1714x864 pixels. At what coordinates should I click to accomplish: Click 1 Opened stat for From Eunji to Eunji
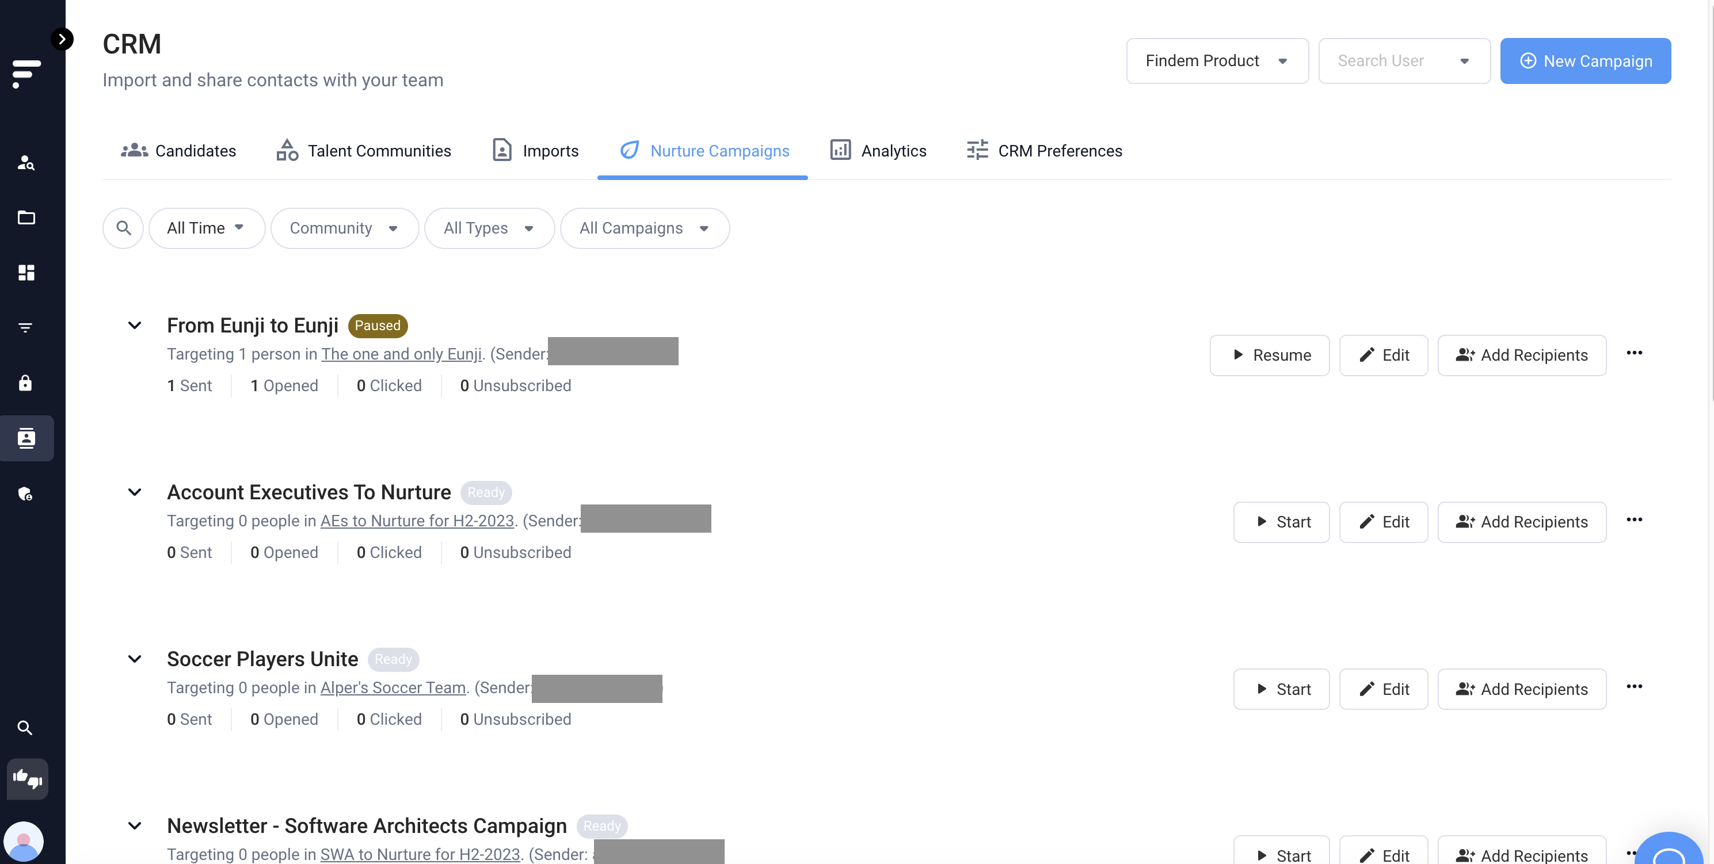click(284, 386)
